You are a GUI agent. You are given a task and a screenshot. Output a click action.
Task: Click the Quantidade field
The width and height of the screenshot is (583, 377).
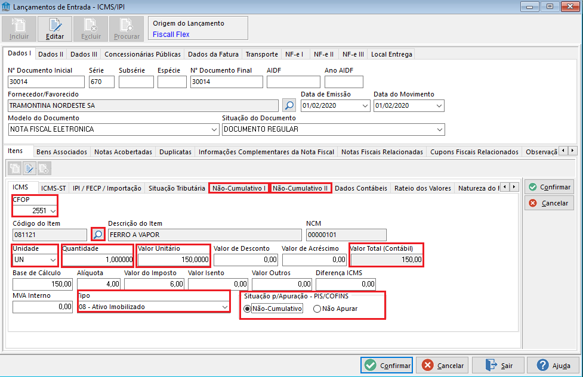pos(98,260)
